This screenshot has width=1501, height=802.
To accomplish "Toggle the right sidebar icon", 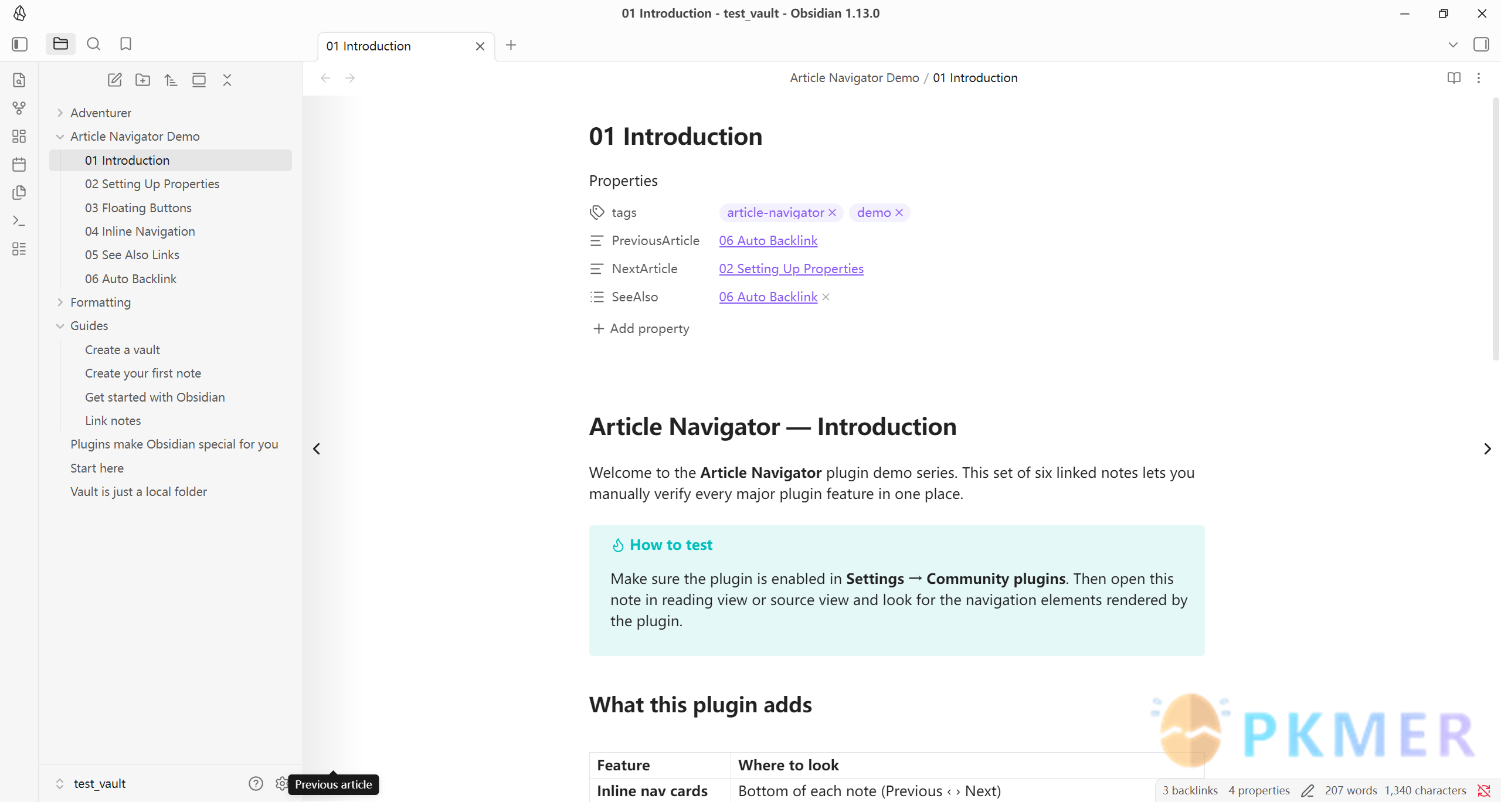I will pyautogui.click(x=1481, y=45).
